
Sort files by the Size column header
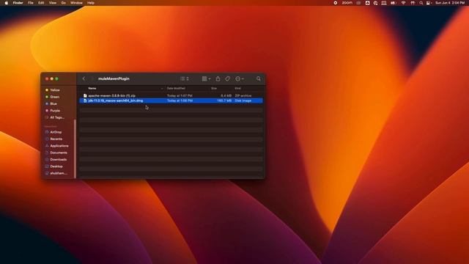214,88
